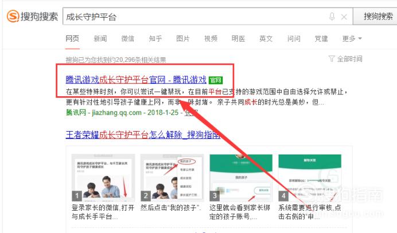397x233 pixels.
Task: Click caption 然后点击"我的孩子"
Action: click(x=171, y=208)
